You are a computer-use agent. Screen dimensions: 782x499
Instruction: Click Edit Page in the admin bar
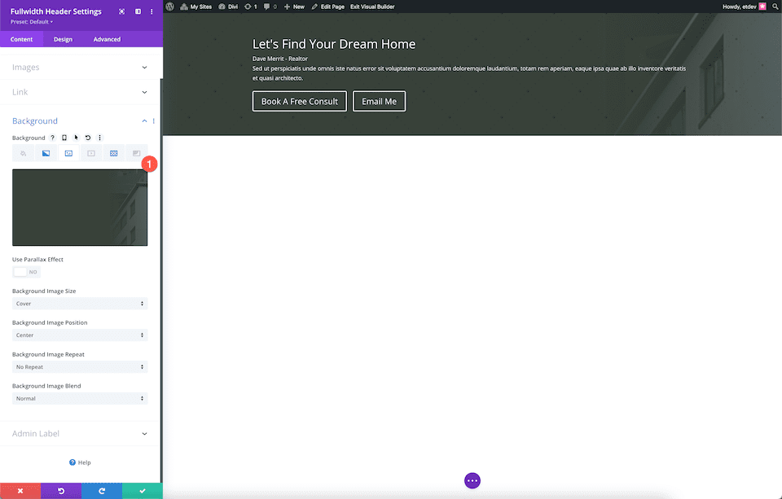point(327,7)
